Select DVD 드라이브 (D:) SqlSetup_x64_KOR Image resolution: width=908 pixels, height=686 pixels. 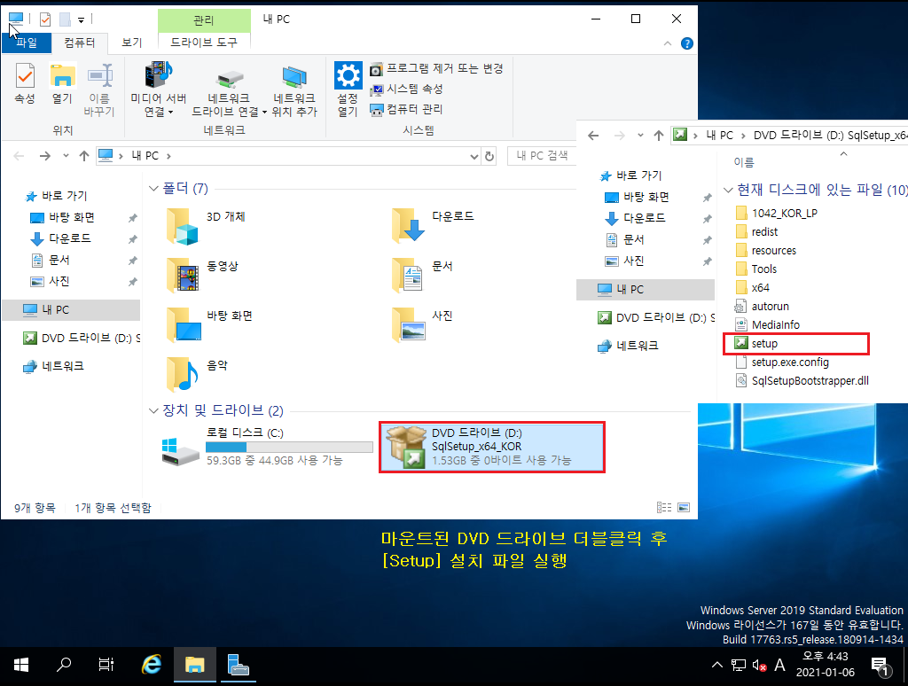492,447
